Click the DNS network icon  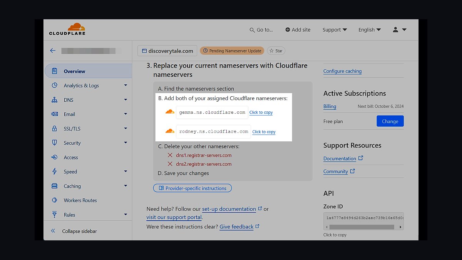(55, 100)
